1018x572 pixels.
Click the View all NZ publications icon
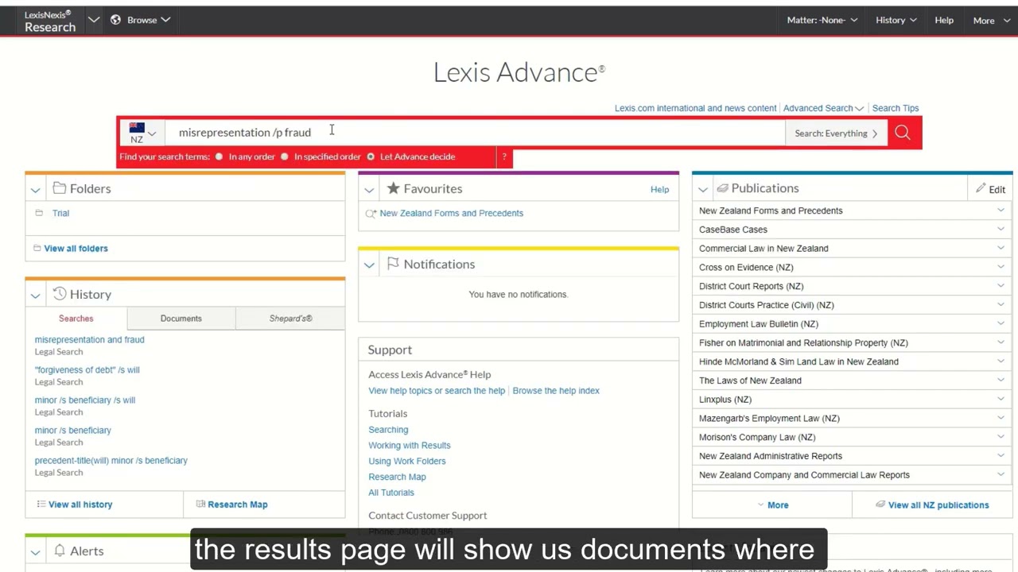click(x=880, y=504)
